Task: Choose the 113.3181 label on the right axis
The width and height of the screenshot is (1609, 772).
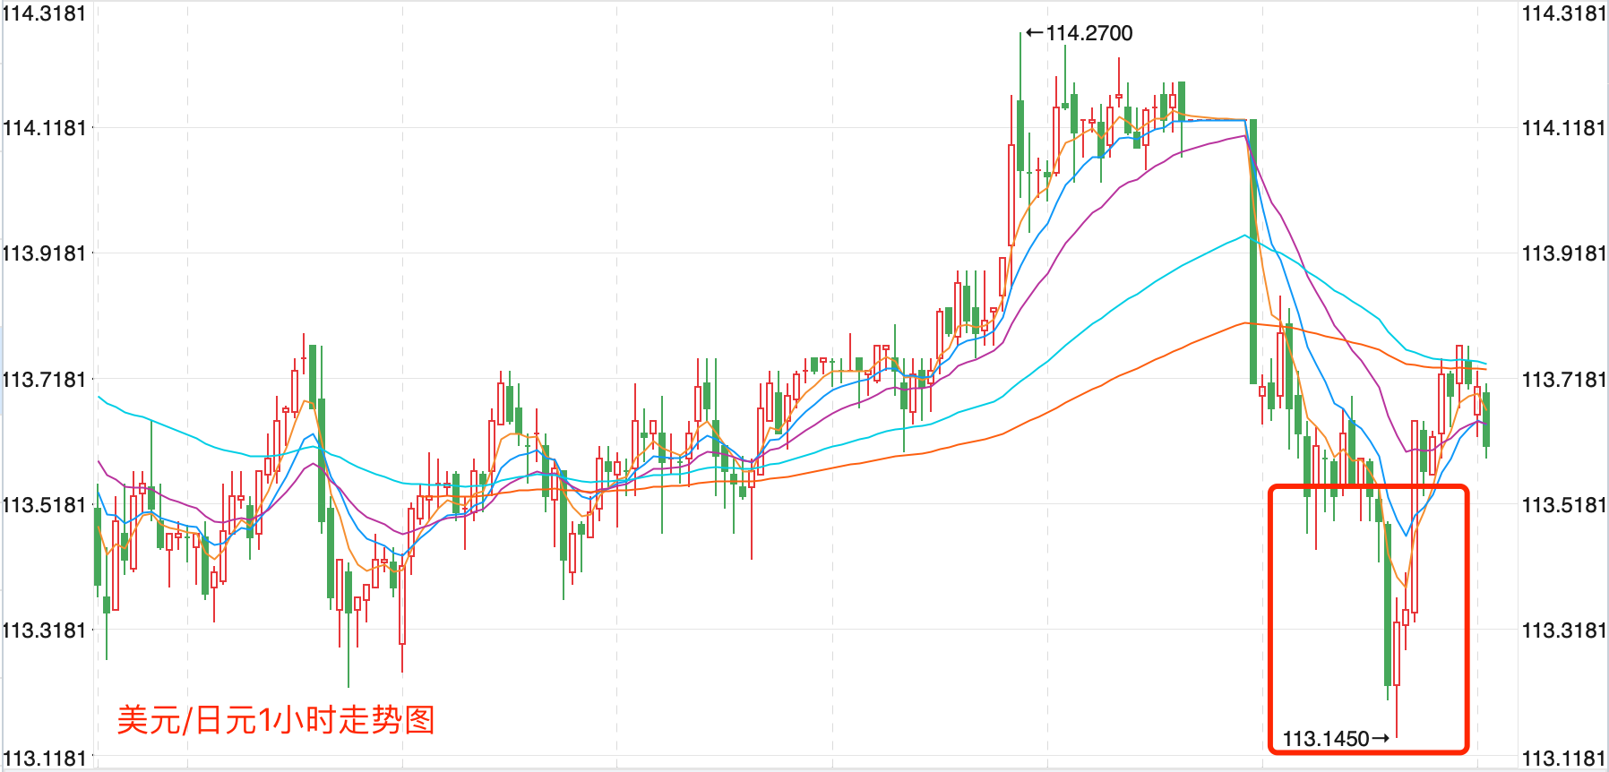Action: click(x=1564, y=630)
